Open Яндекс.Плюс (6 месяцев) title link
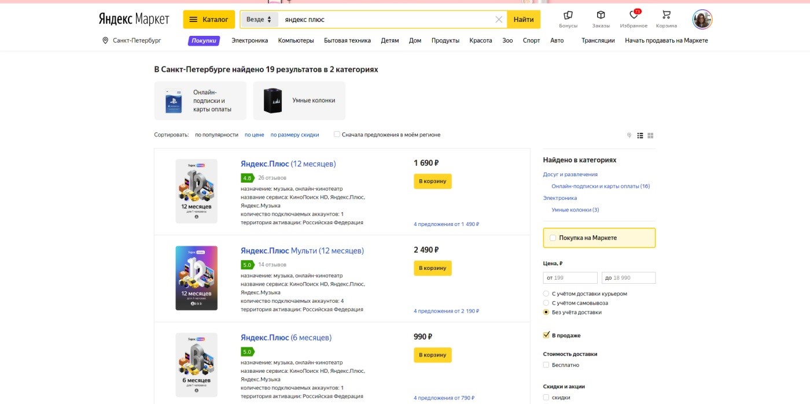Screen dimensions: 810x404 [286, 338]
